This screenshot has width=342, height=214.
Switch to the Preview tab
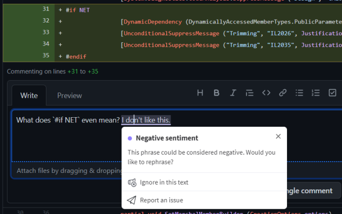pyautogui.click(x=69, y=96)
